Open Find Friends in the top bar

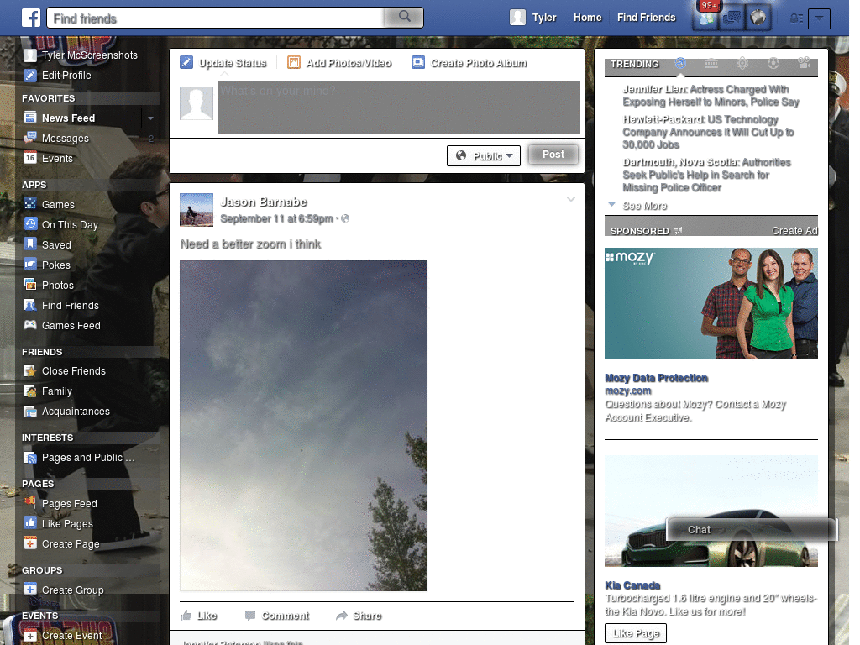coord(646,18)
